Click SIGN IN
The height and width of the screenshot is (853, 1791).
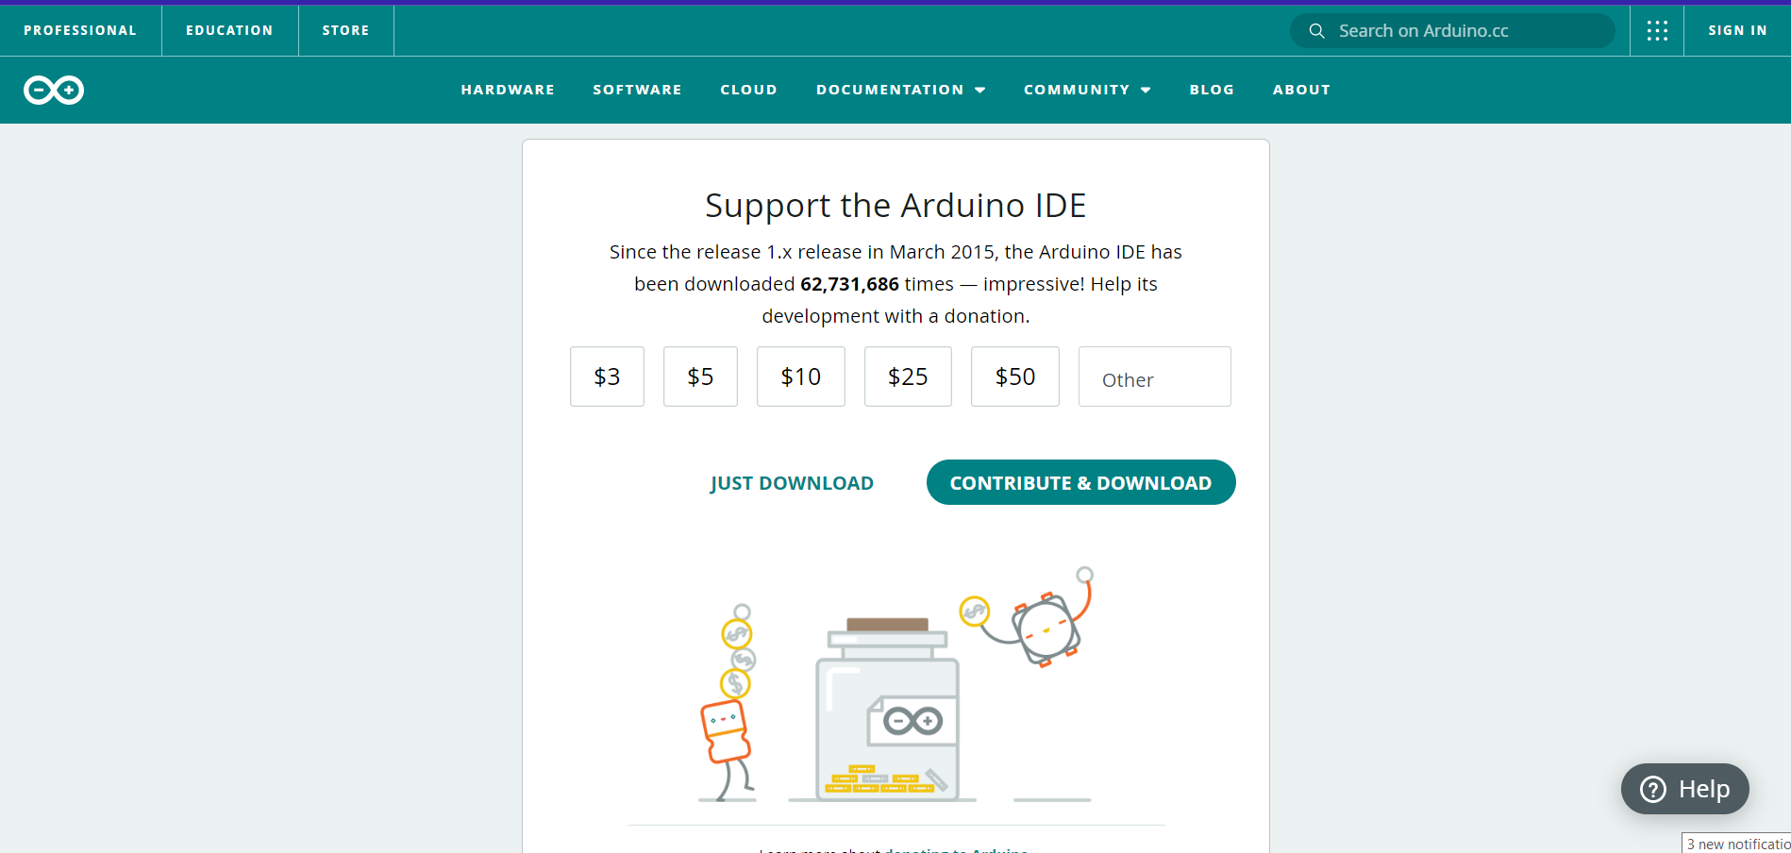point(1737,29)
